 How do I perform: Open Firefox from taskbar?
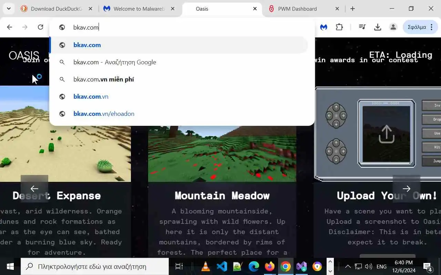[269, 266]
